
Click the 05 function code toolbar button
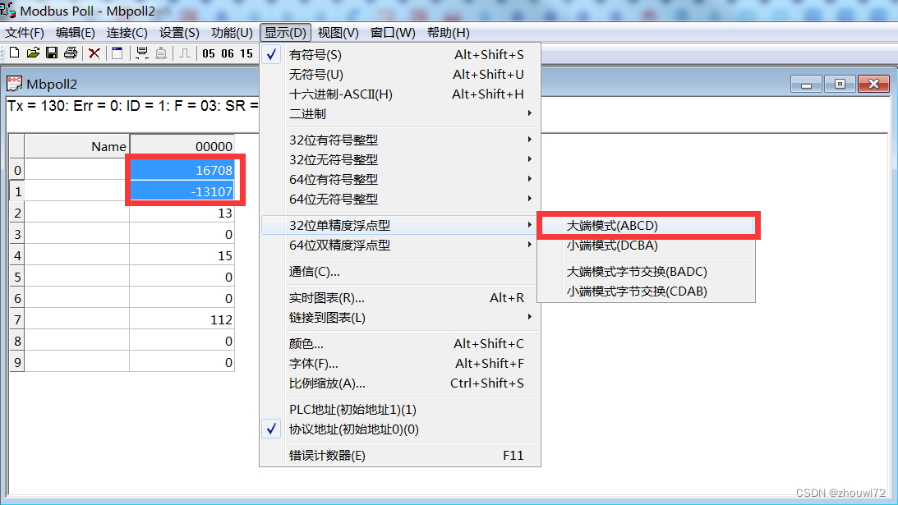tap(209, 53)
